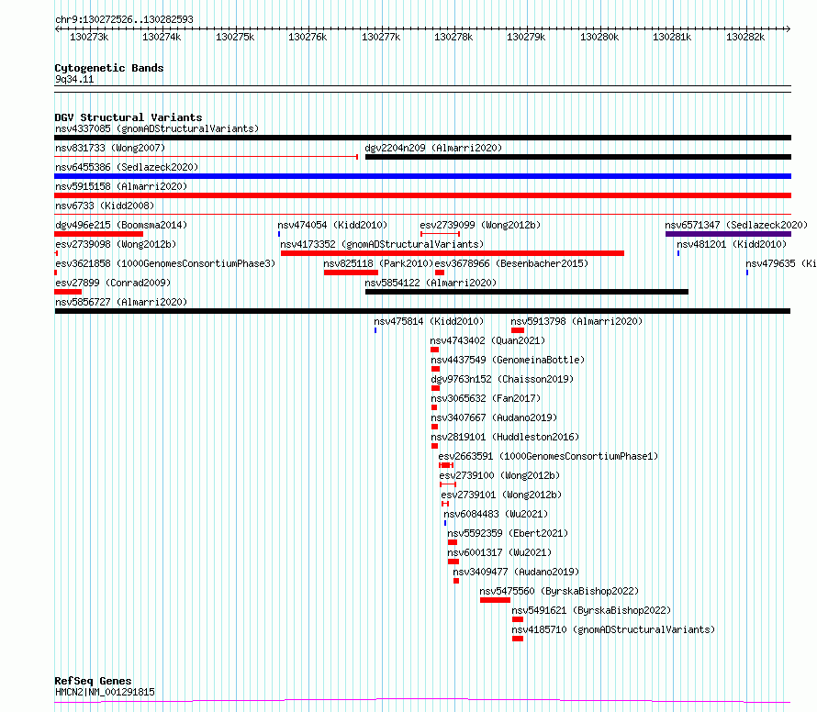This screenshot has height=712, width=817.
Task: Click the chr9:130272526..130282593 region label
Action: pyautogui.click(x=124, y=19)
